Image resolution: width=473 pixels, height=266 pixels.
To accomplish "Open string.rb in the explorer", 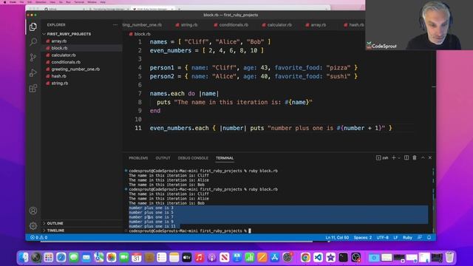I will click(x=59, y=83).
